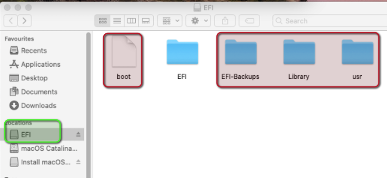Switch to list view mode
The width and height of the screenshot is (387, 178).
(117, 21)
